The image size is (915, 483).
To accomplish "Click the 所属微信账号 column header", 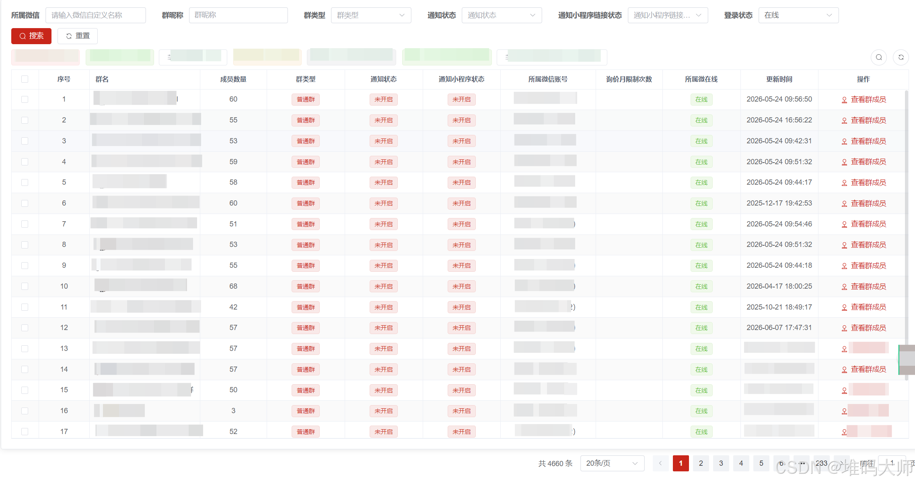I will point(548,79).
